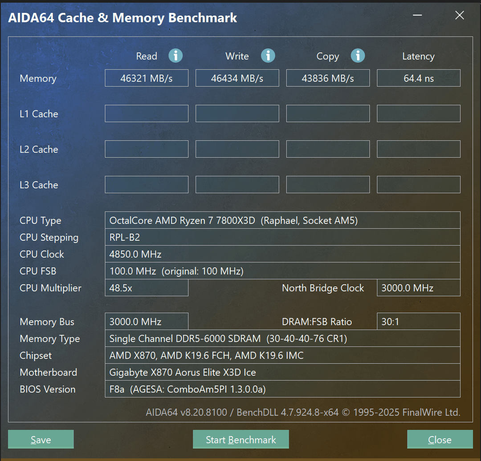Click the info icon beside Write

pos(268,56)
